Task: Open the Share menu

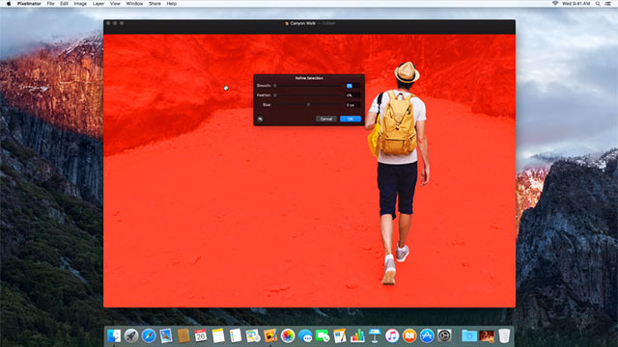Action: point(154,4)
